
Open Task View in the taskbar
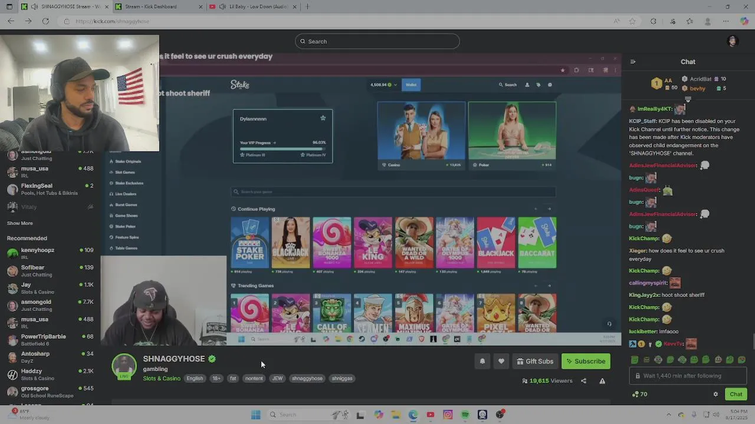click(360, 415)
